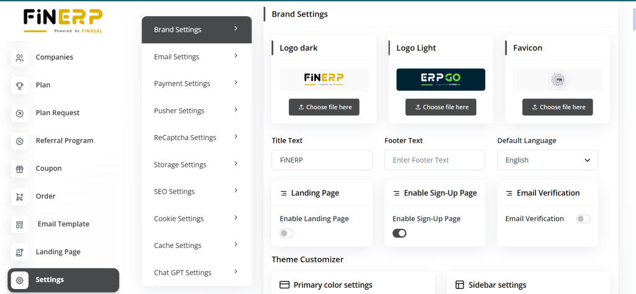Expand the Email Settings chevron
The image size is (636, 294).
[x=236, y=56]
